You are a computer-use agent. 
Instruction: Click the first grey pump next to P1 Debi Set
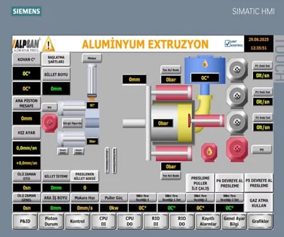tap(237, 70)
